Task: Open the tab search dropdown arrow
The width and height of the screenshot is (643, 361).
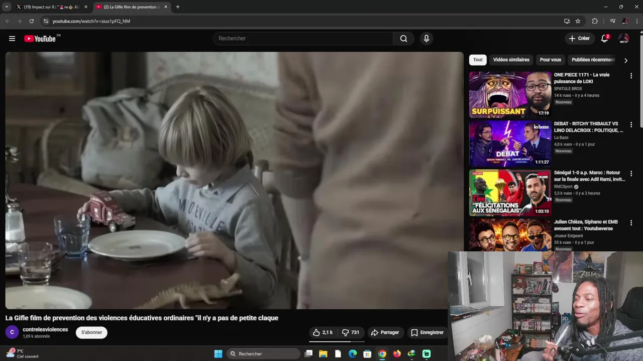Action: pyautogui.click(x=7, y=7)
